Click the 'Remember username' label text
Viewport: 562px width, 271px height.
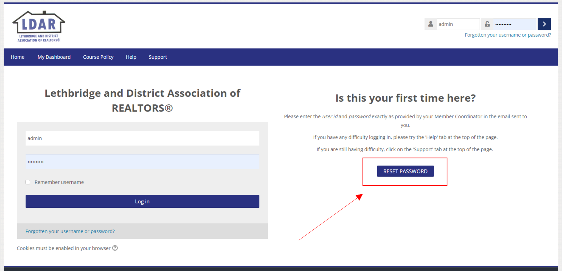coord(59,182)
